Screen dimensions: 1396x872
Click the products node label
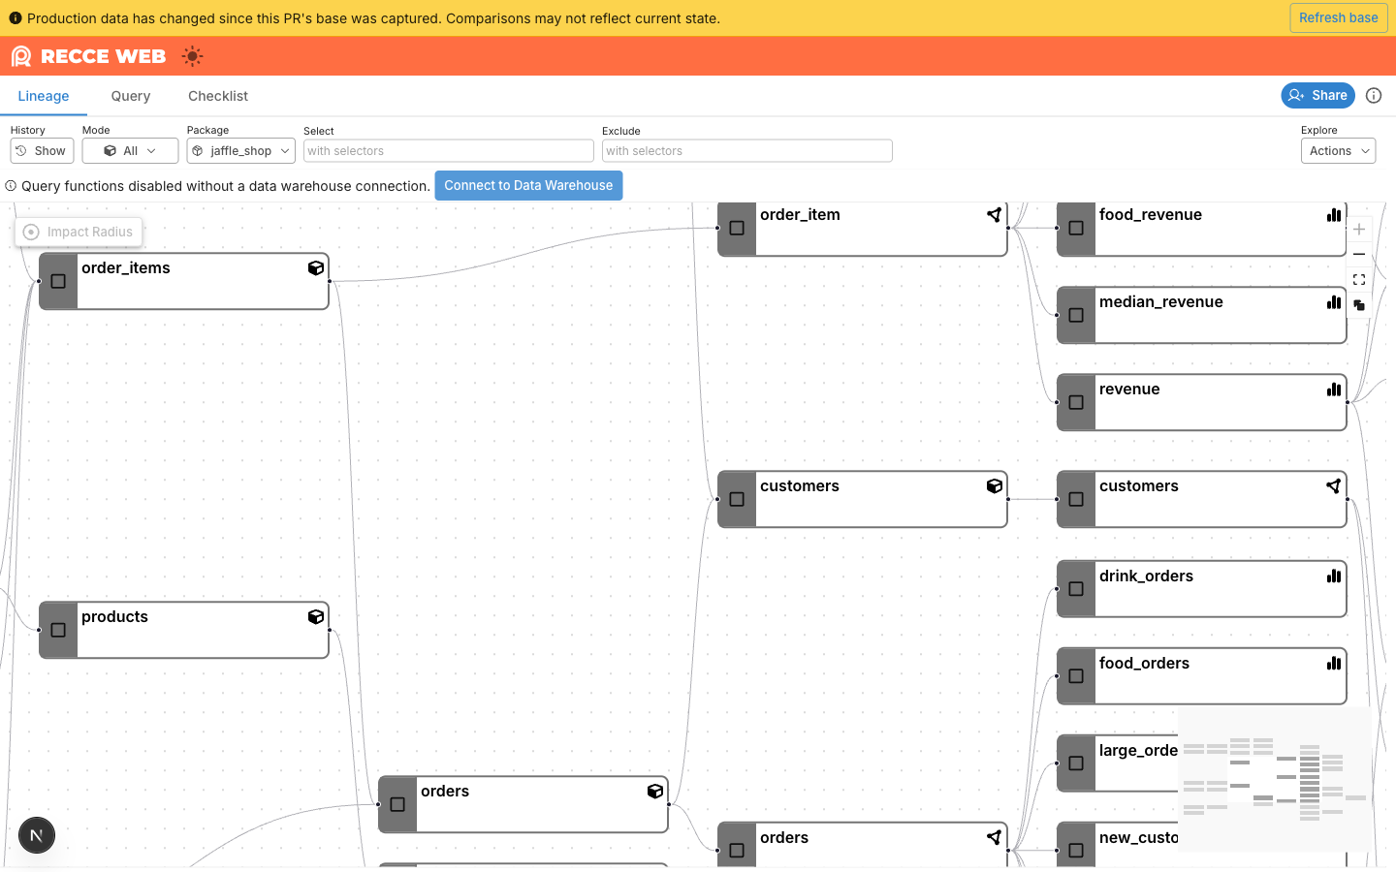click(x=114, y=617)
